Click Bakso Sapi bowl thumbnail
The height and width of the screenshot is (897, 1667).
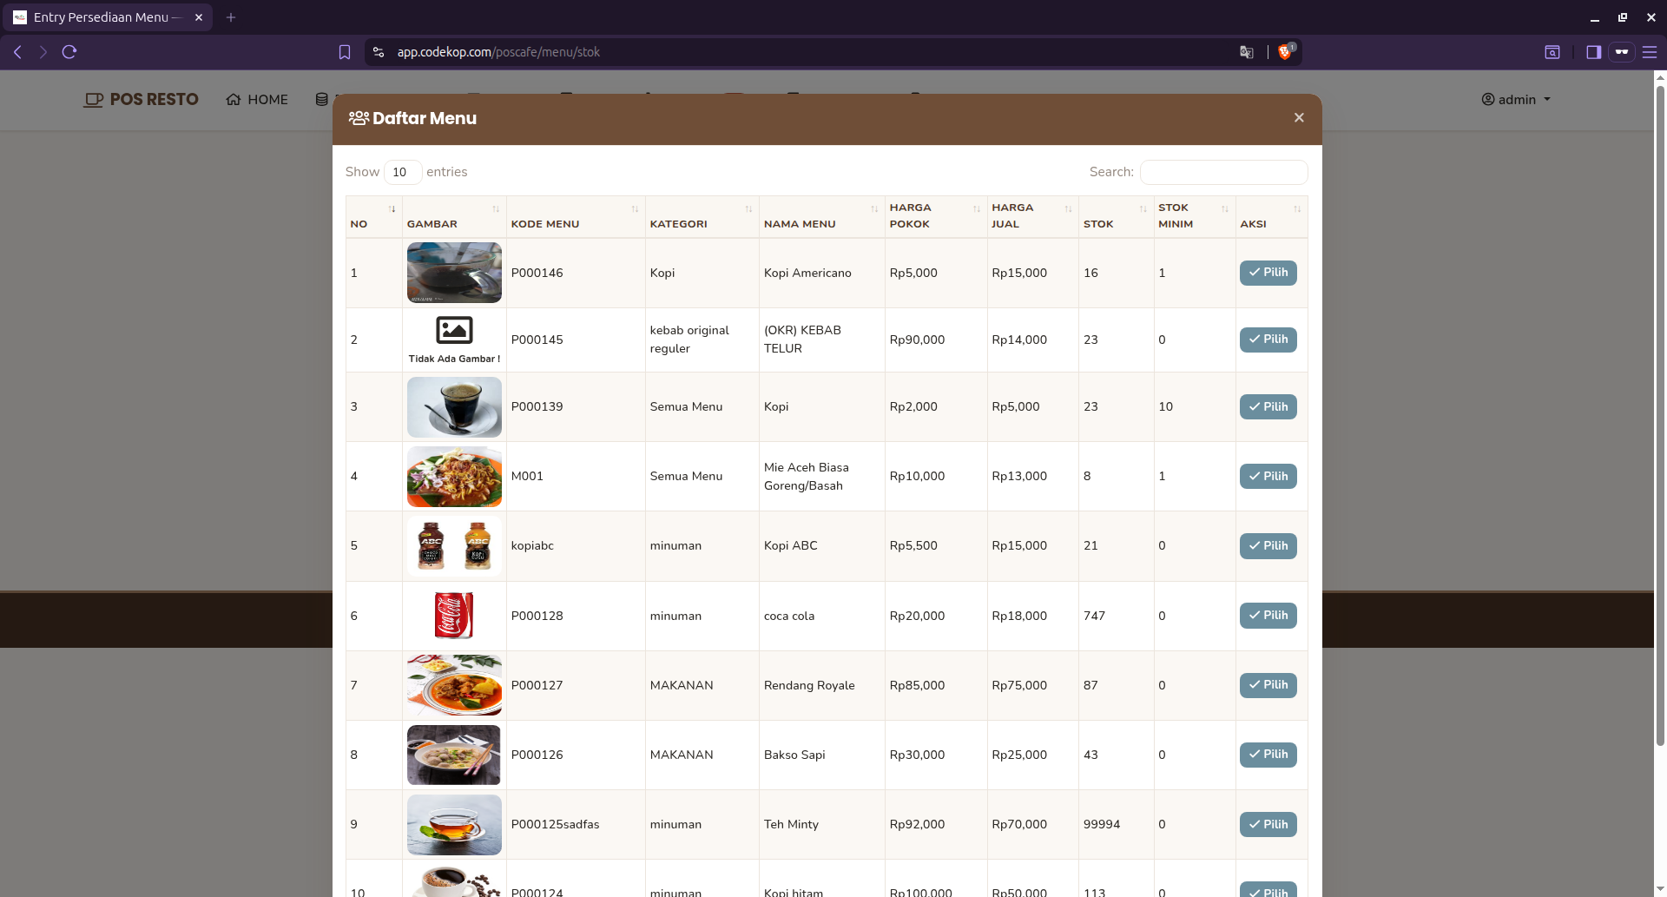[x=454, y=755]
